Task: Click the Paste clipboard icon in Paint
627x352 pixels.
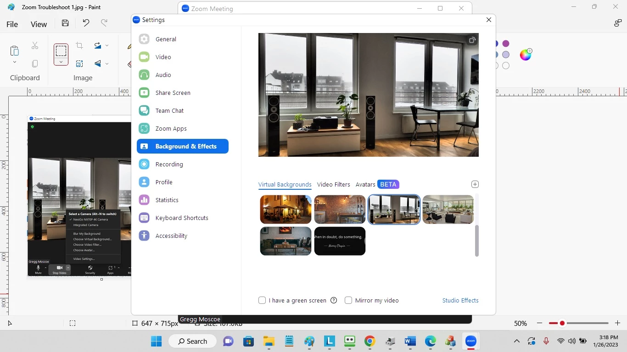Action: 14,50
